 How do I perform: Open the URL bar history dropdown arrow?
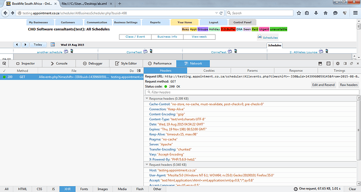[x=216, y=13]
